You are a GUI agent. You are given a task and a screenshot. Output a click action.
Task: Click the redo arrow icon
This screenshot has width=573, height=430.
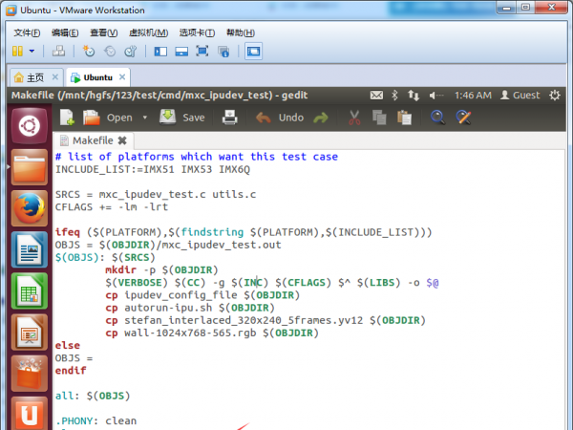point(321,118)
